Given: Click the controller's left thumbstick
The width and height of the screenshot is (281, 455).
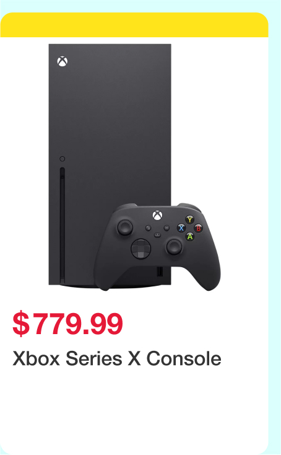Looking at the screenshot, I should click(125, 227).
